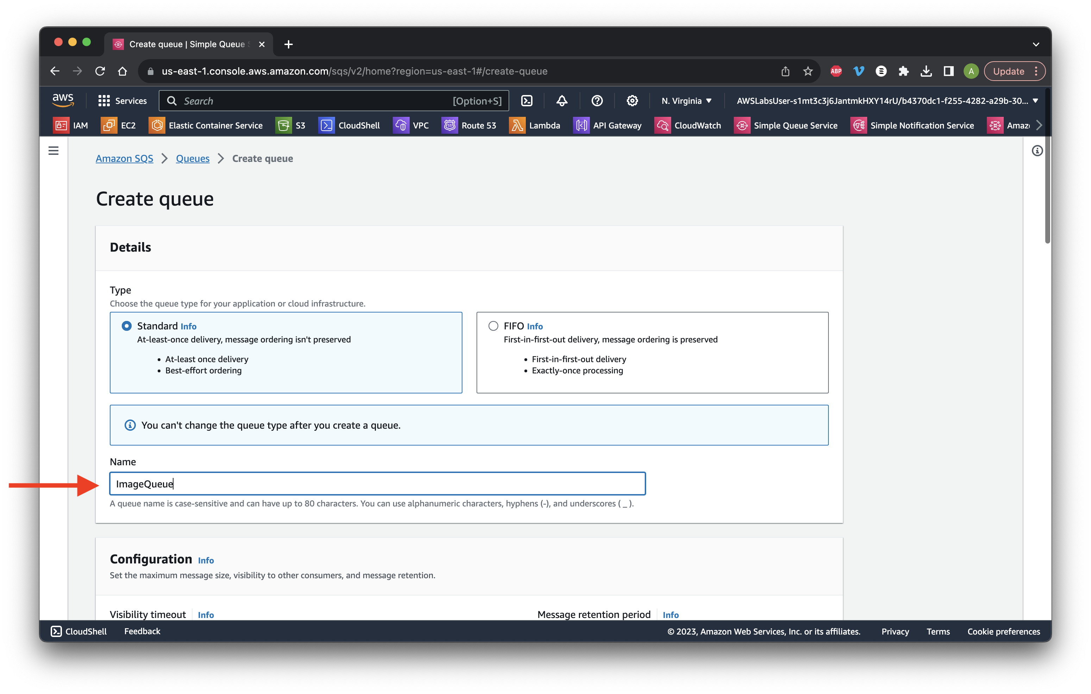Open the Chrome profile avatar
Screen dimensions: 1091x694
(971, 71)
